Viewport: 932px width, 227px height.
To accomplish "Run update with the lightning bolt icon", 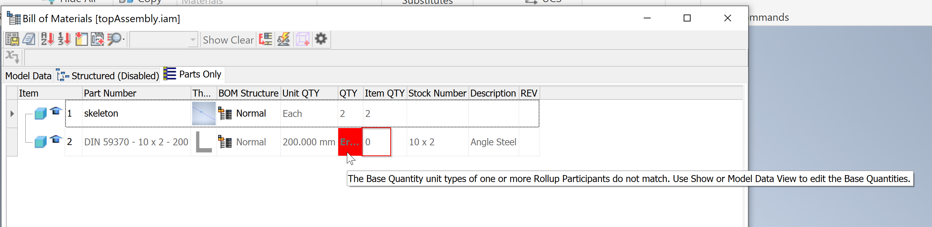I will (284, 39).
